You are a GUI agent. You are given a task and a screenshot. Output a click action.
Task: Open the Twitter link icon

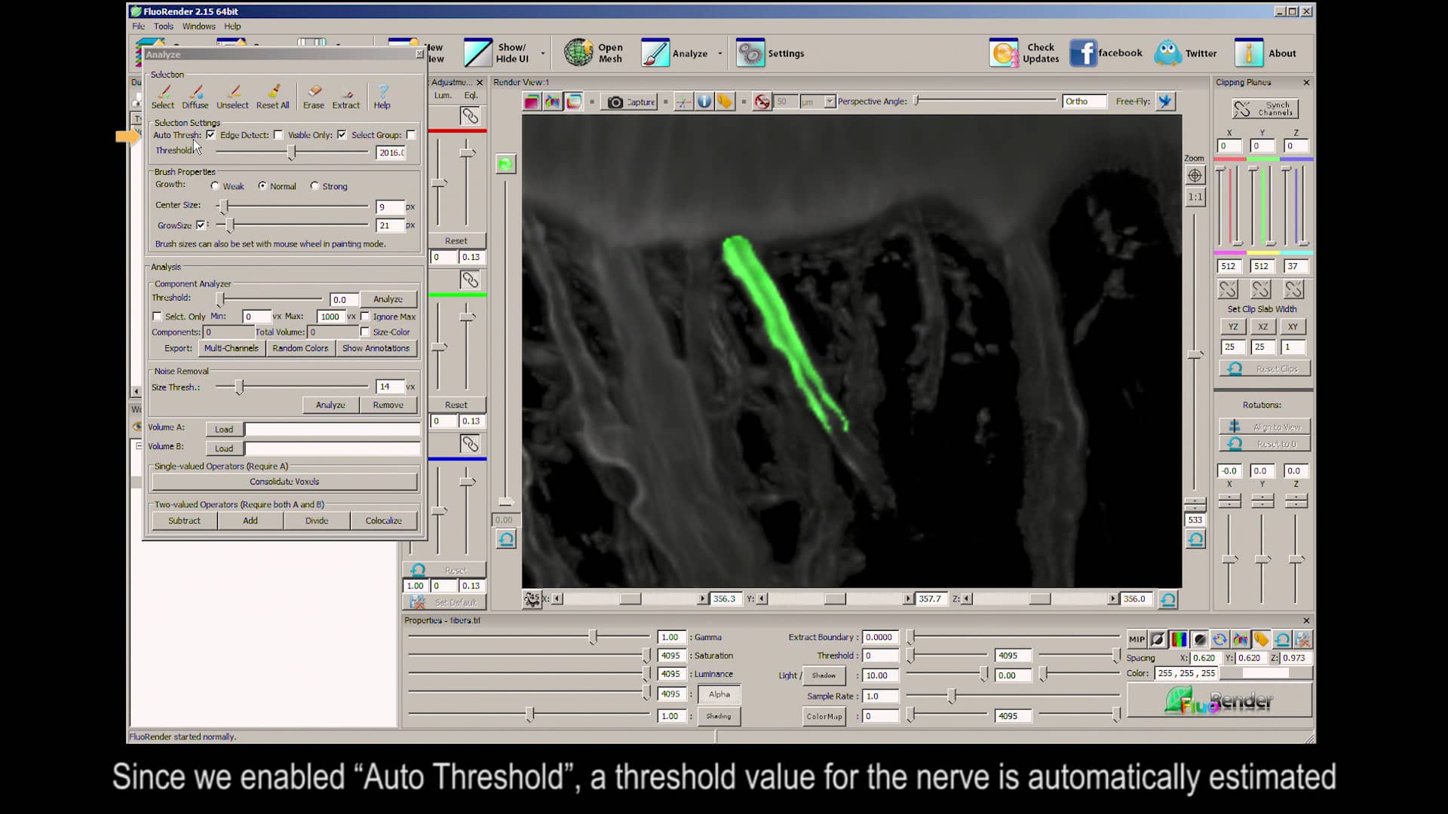point(1167,53)
